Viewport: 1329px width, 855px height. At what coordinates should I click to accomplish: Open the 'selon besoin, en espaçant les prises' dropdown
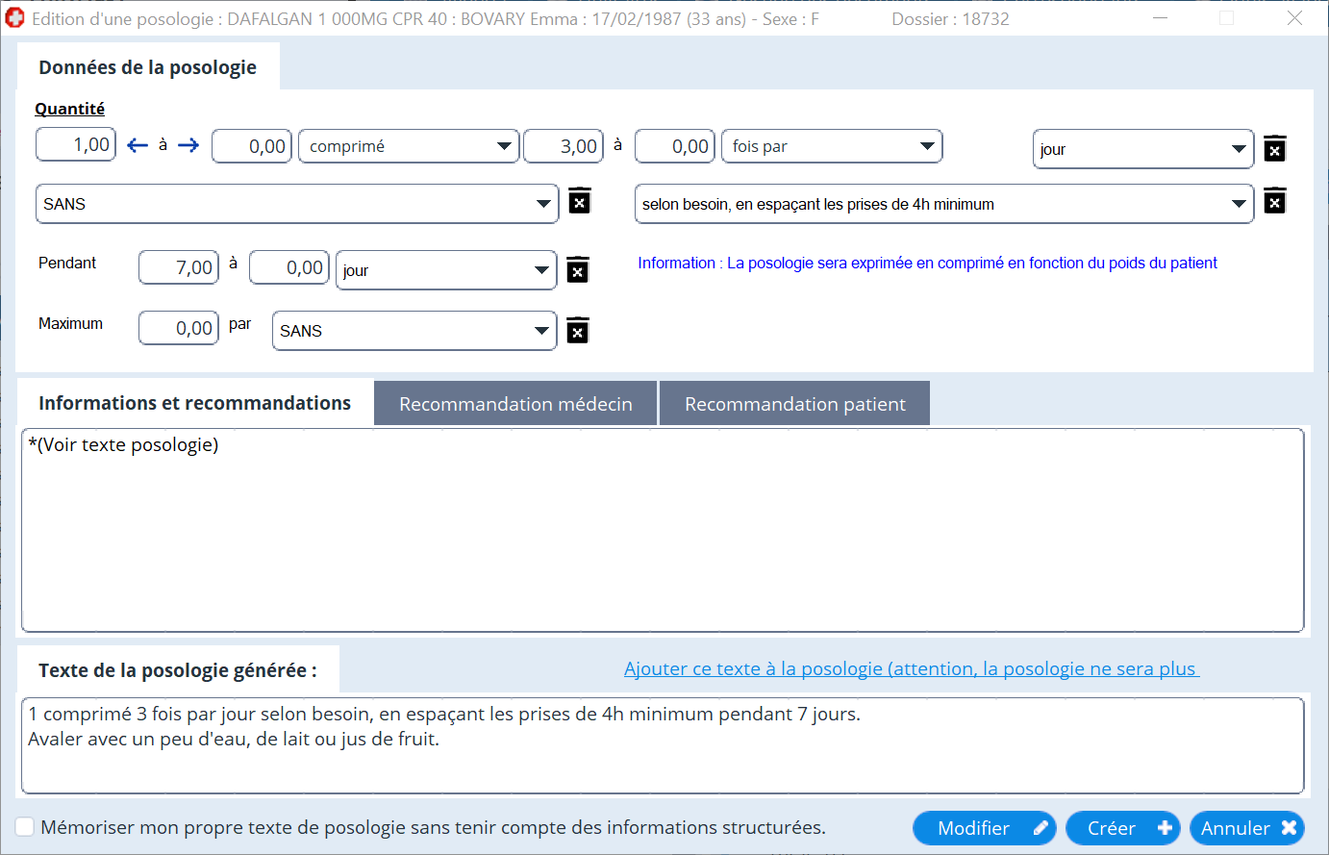point(1239,204)
